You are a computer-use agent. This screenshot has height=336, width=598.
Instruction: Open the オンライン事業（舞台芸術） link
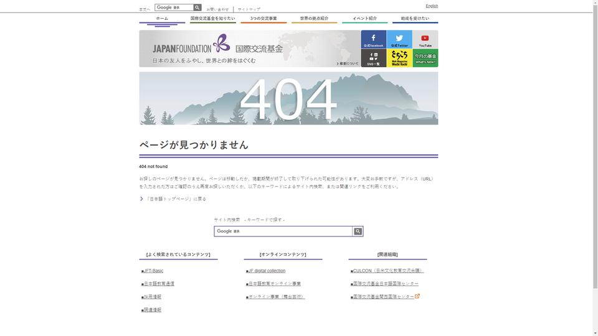[x=275, y=297]
